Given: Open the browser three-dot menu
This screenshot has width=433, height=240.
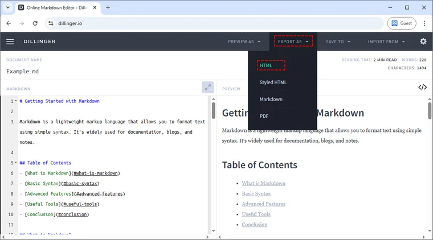Looking at the screenshot, I should (x=424, y=23).
